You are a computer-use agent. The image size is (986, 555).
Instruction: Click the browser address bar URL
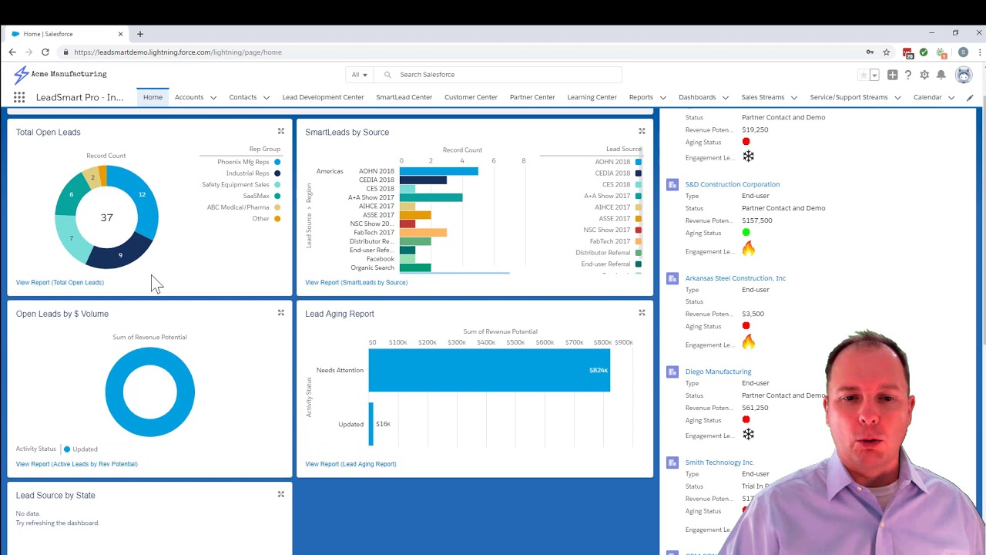click(178, 52)
